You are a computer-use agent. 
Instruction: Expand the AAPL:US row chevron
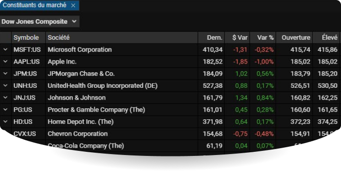point(6,62)
